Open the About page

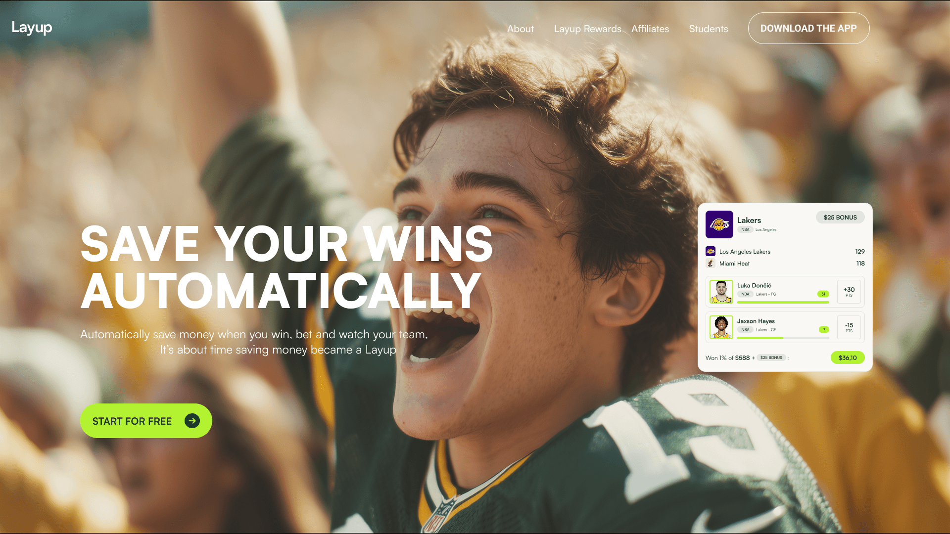click(x=520, y=29)
